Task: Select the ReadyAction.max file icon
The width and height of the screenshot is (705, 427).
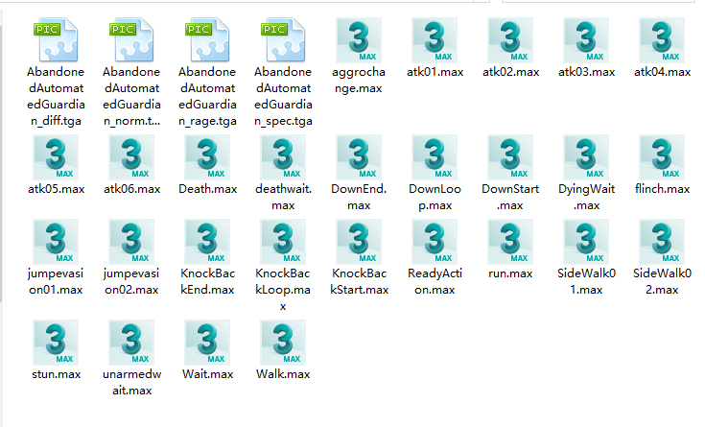Action: tap(435, 242)
